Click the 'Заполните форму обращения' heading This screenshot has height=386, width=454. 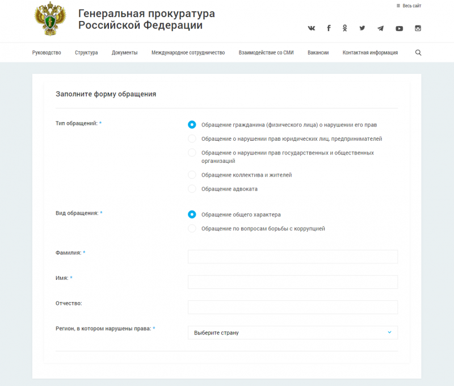(106, 94)
